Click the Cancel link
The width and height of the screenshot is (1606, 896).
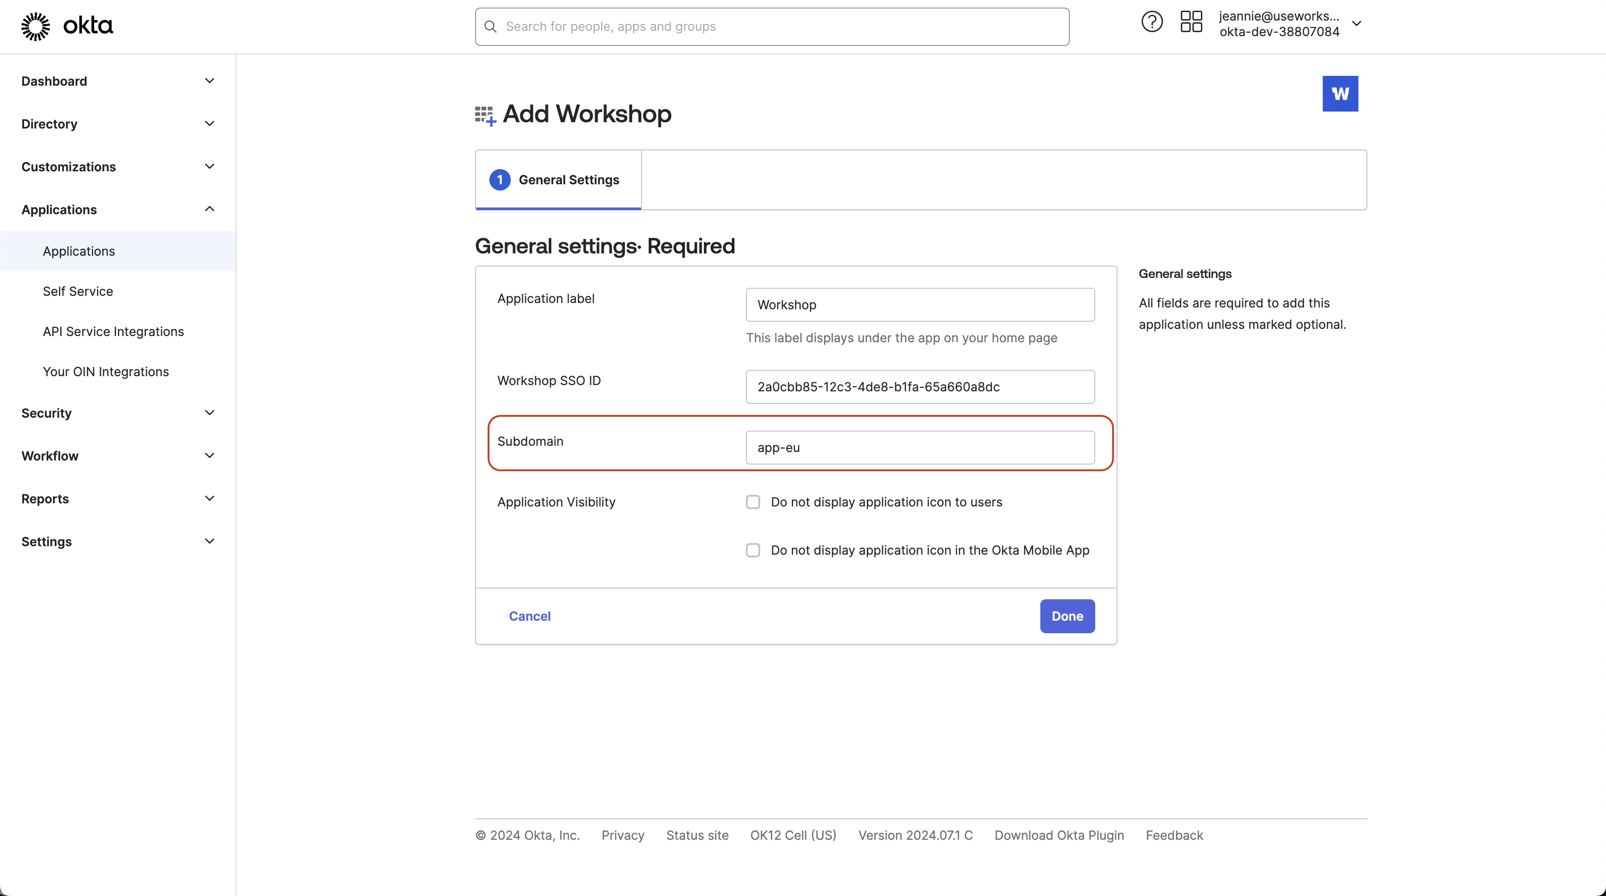click(x=529, y=616)
